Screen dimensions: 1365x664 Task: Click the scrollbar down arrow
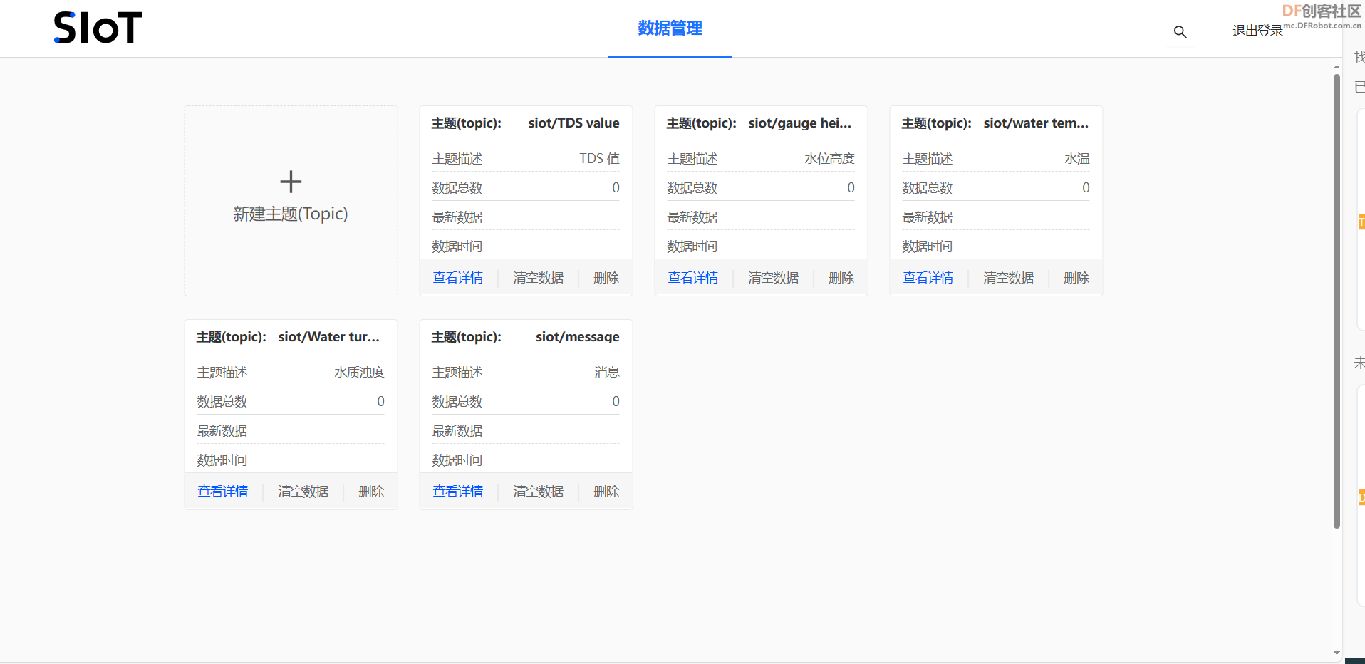[1337, 653]
